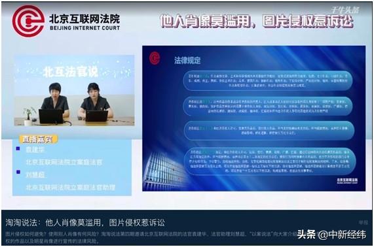The image size is (374, 247).
Task: Click the 举报 report link
Action: [x=364, y=222]
